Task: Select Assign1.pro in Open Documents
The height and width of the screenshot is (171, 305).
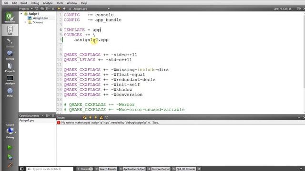Action: click(x=27, y=120)
